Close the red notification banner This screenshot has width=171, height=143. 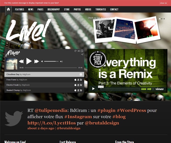pyautogui.click(x=163, y=3)
